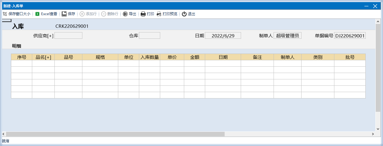Click the 入库数量 column header

click(150, 57)
